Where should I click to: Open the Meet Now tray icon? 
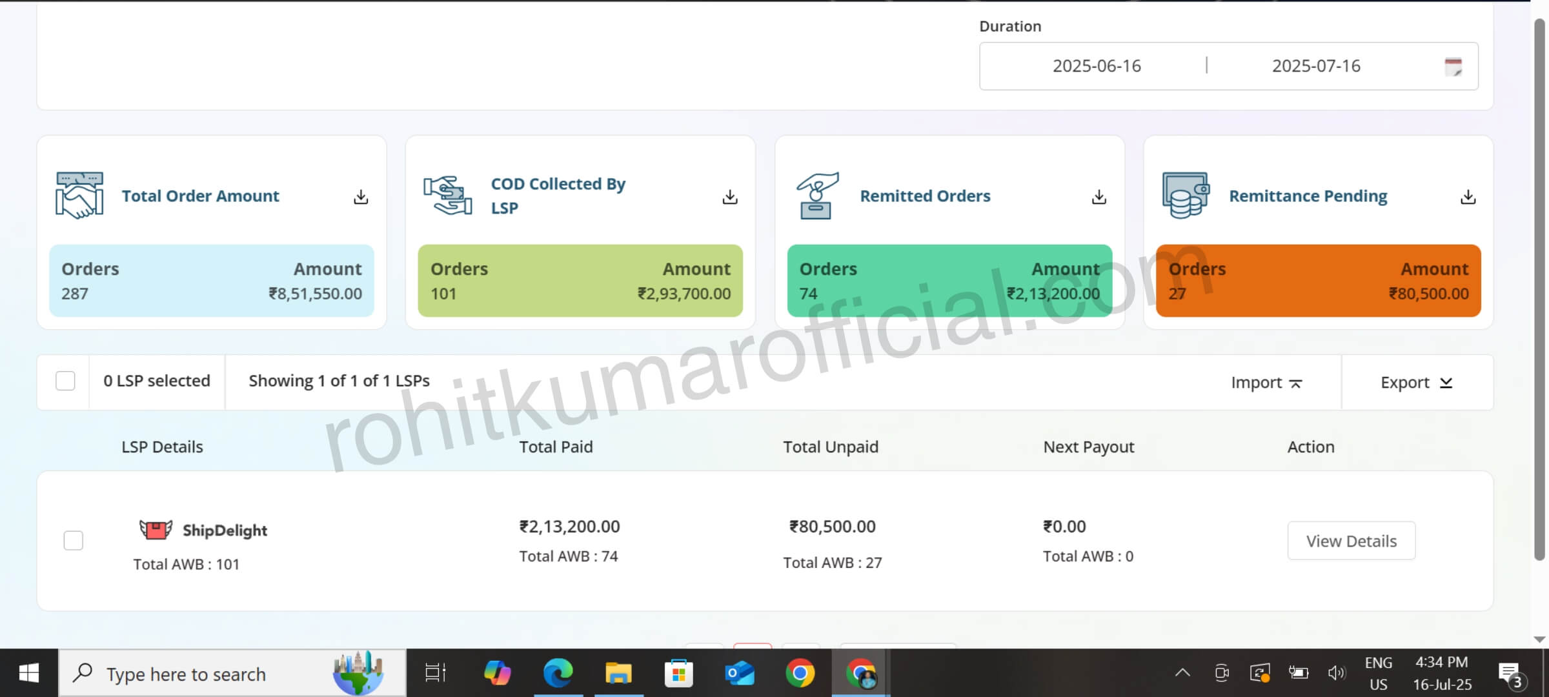coord(1222,673)
